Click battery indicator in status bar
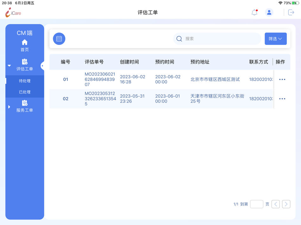The width and height of the screenshot is (301, 225). coord(295,3)
